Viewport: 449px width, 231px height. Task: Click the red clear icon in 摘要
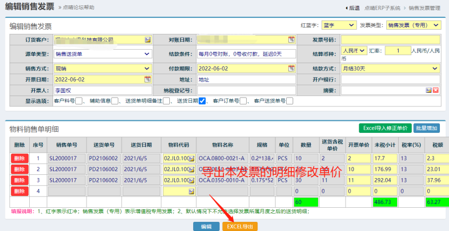(x=435, y=90)
